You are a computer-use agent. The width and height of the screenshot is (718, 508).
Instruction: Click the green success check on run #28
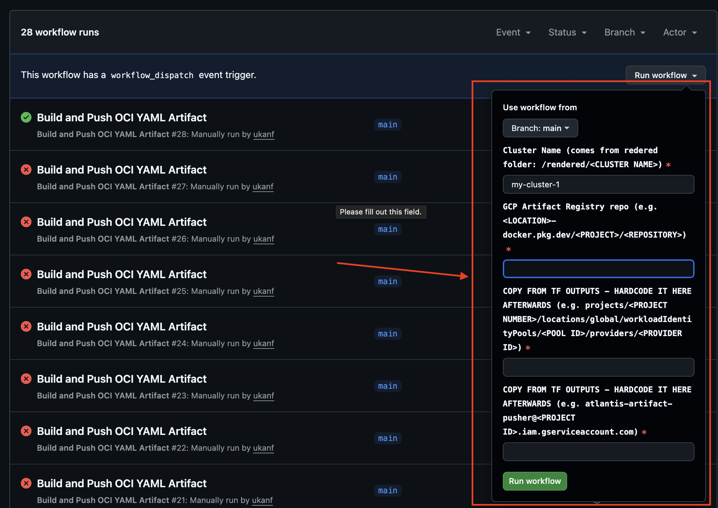(x=26, y=118)
